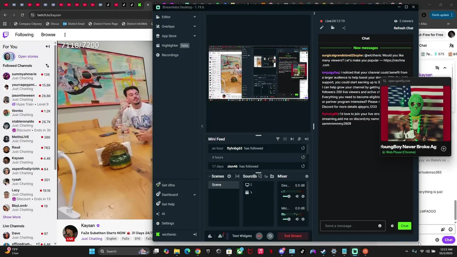Open replay buffer button

[x=270, y=236]
